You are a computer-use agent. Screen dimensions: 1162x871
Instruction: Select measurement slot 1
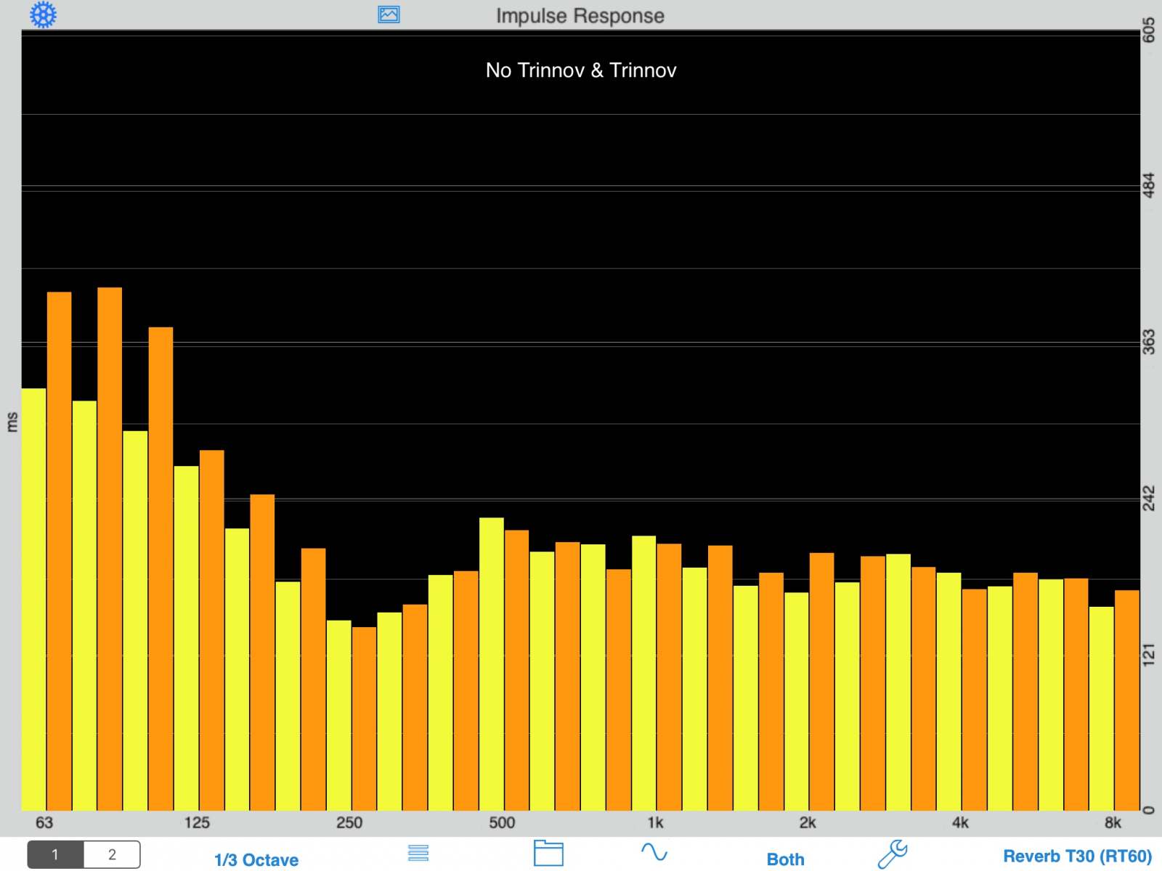[x=55, y=854]
